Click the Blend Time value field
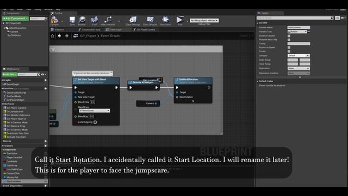This screenshot has width=348, height=196. coord(92,102)
